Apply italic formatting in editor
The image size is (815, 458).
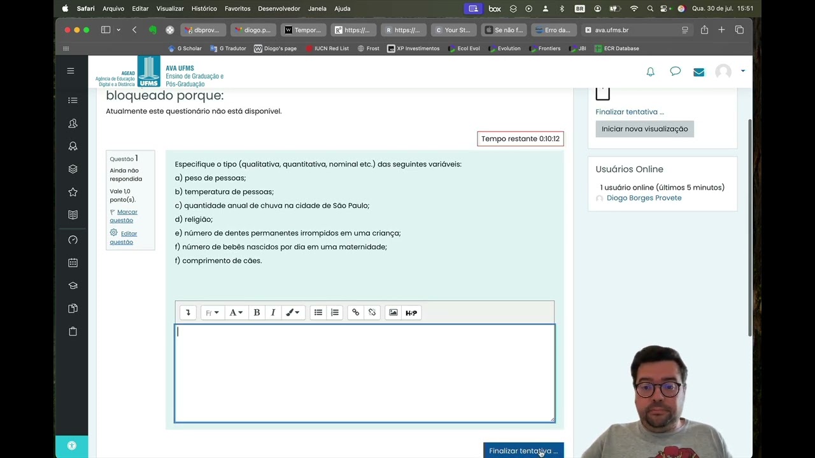[x=273, y=312]
